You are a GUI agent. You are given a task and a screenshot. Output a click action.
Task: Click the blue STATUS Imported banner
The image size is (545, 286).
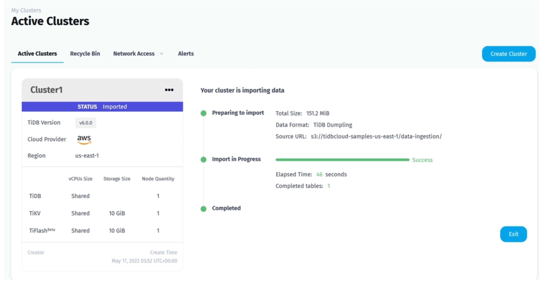[102, 107]
